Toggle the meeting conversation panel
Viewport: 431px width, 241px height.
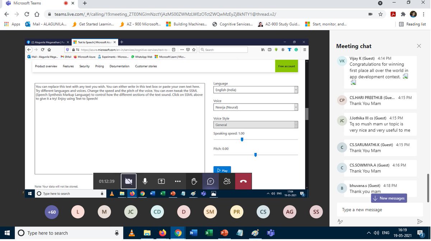pyautogui.click(x=210, y=181)
